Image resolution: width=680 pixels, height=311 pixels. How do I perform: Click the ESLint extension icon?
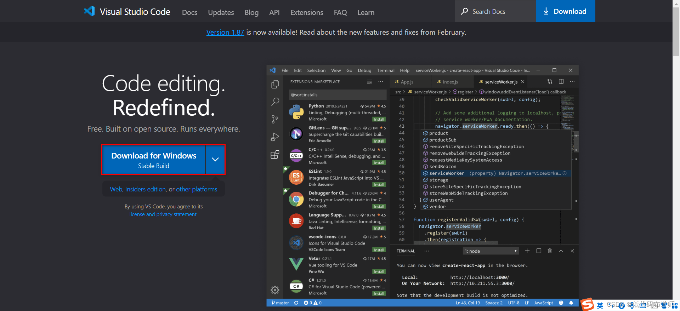click(x=296, y=177)
